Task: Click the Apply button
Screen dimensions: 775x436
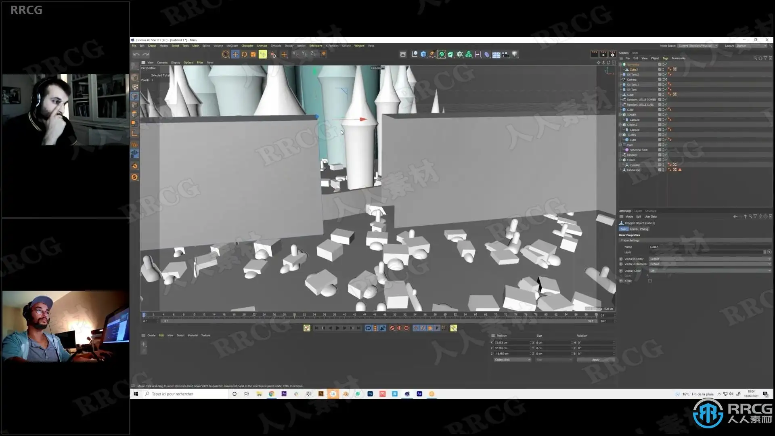Action: pos(595,360)
